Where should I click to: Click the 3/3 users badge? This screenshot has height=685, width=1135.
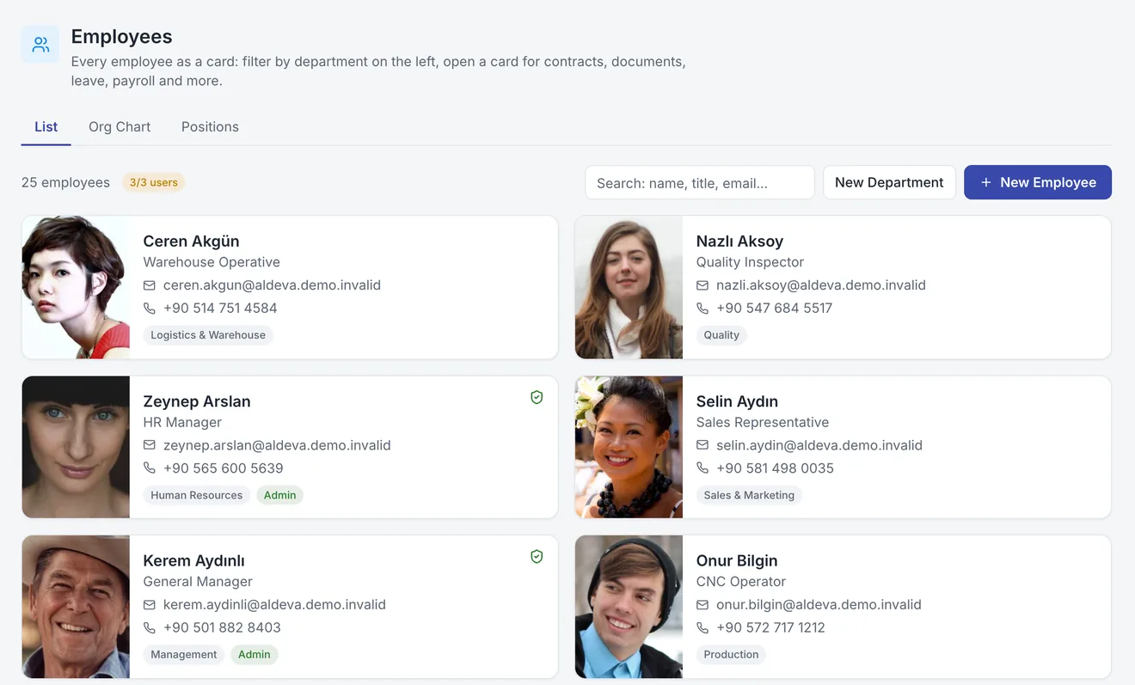click(154, 182)
